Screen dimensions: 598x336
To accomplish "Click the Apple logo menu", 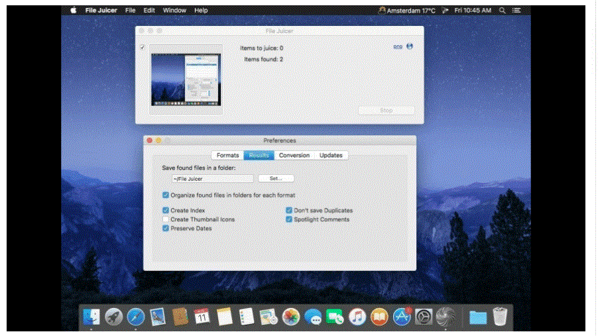I will (x=74, y=11).
